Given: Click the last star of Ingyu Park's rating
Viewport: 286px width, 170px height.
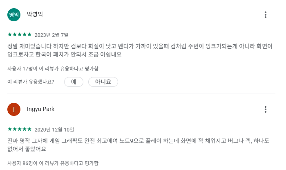Looking at the screenshot, I should coord(29,129).
